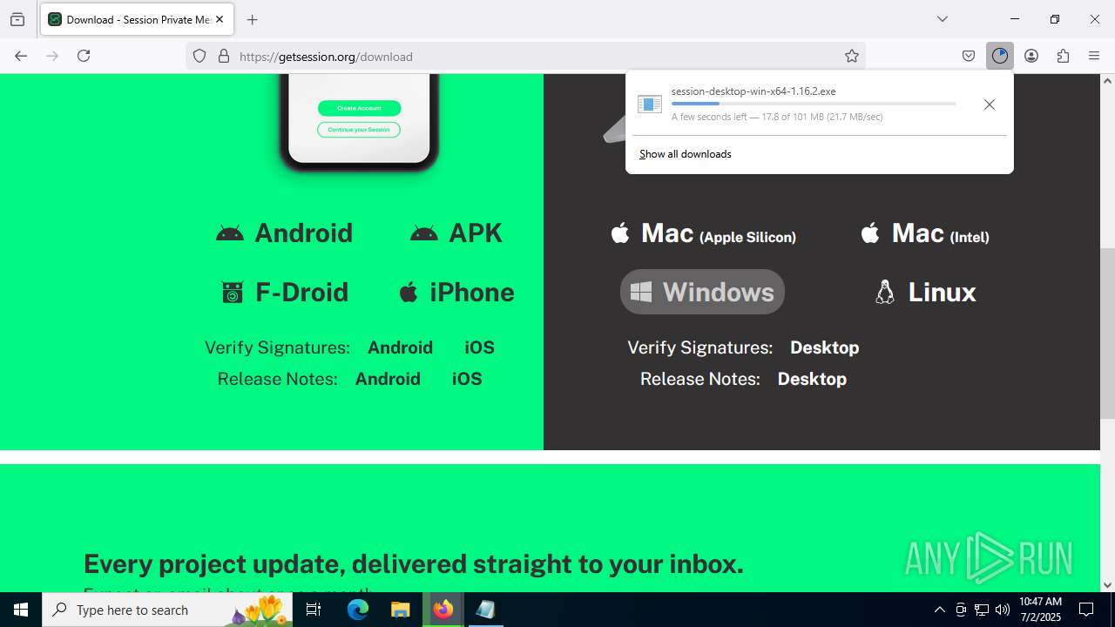This screenshot has height=627, width=1115.
Task: Download Session for Android
Action: point(284,233)
